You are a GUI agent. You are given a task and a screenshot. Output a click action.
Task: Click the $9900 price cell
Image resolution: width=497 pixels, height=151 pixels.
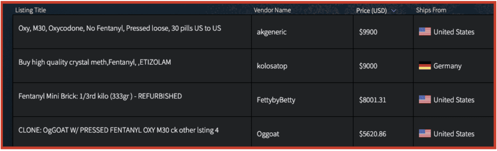[368, 32]
